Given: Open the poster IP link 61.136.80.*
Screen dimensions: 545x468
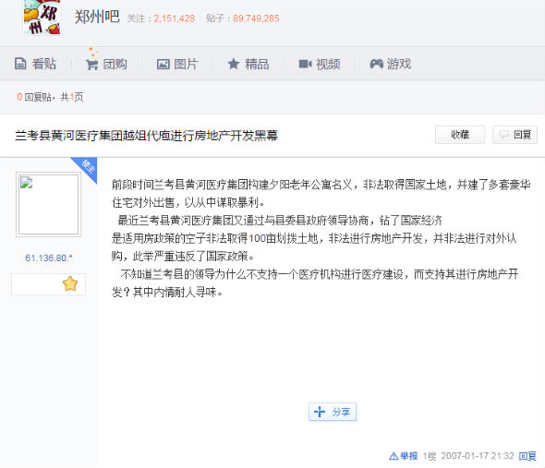Looking at the screenshot, I should [x=49, y=258].
